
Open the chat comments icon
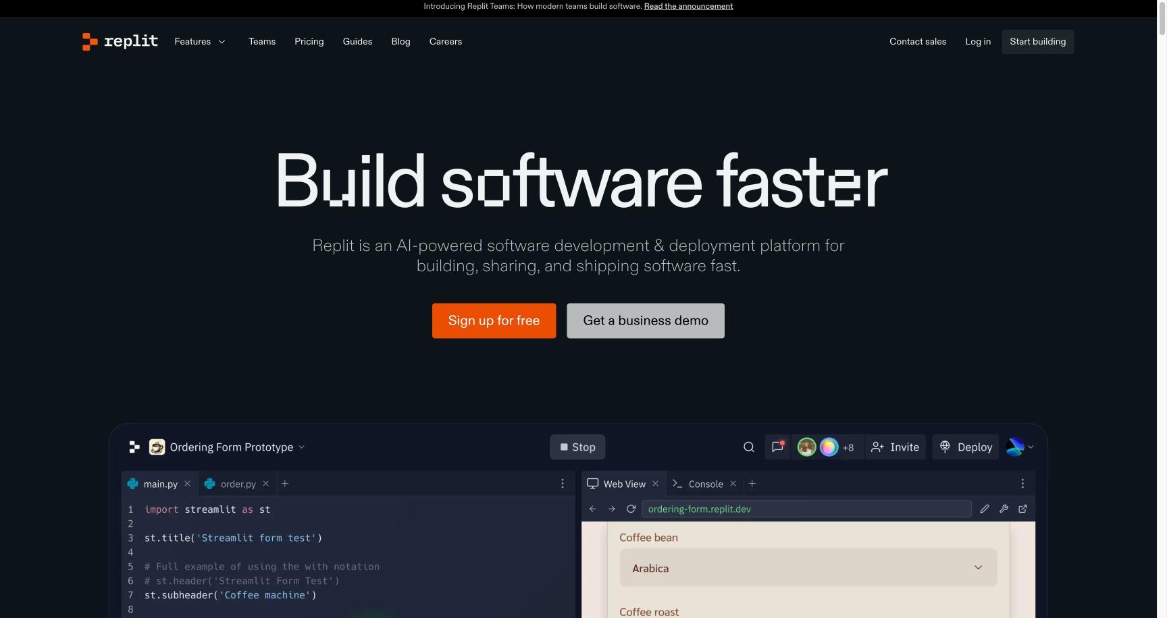(x=777, y=447)
